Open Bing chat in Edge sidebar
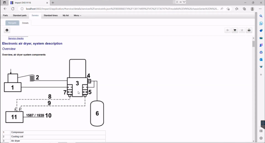This screenshot has width=265, height=143. [x=261, y=23]
